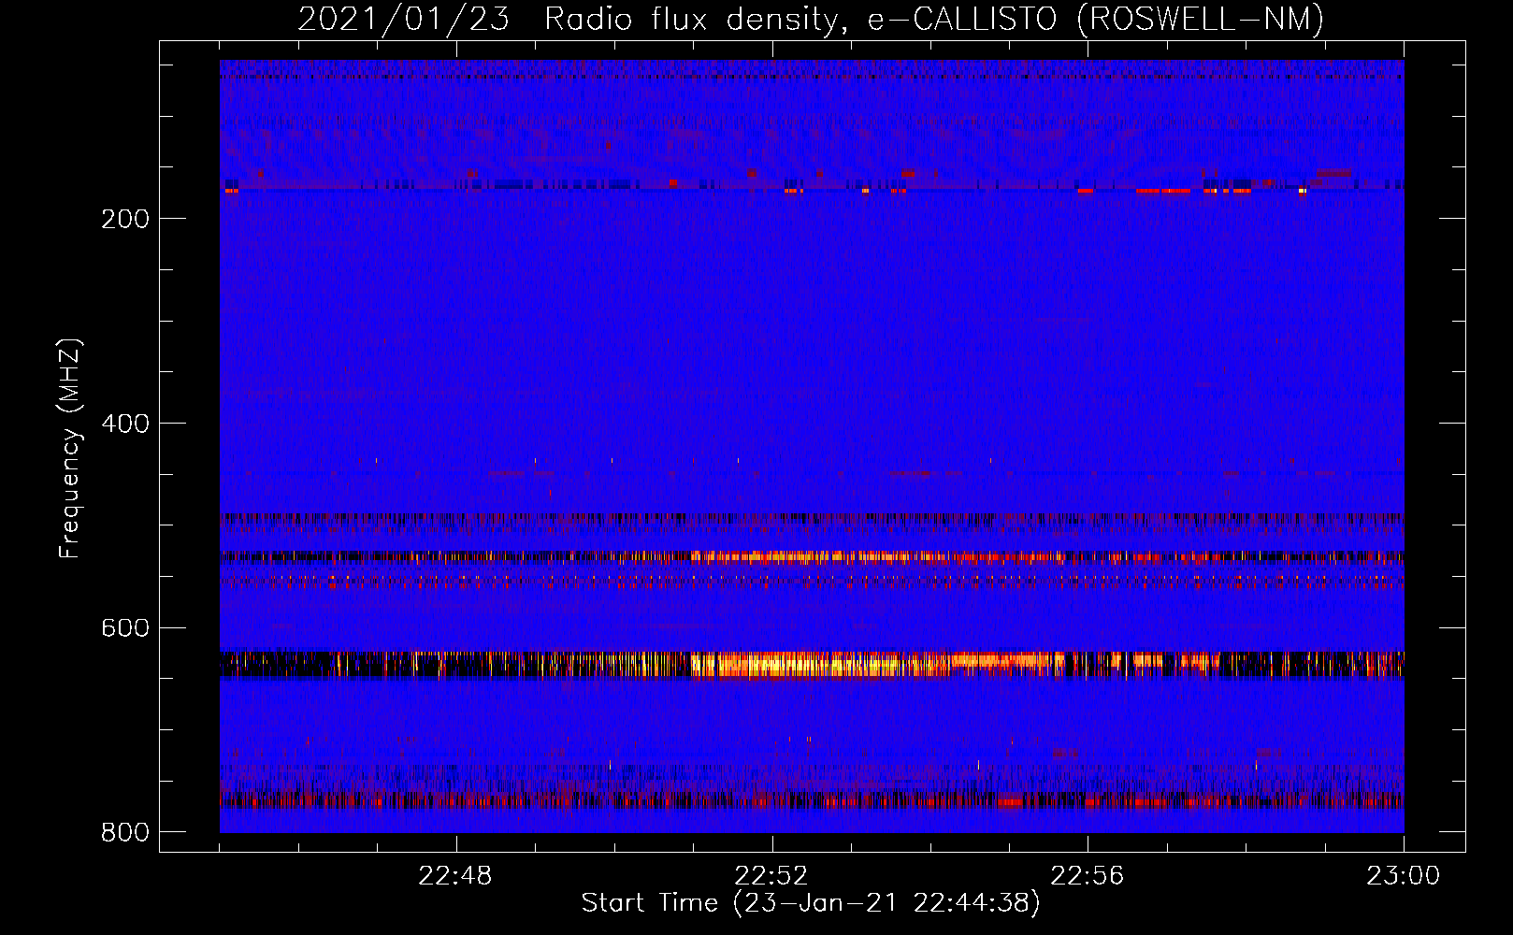Click the plot title 'Radio flux density, e-CALLISTO (ROSWELL-NM)'

tap(934, 19)
